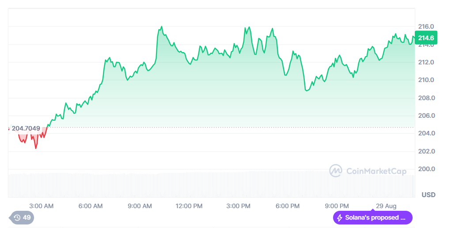
Task: Click the 202.0 price axis label
Action: [x=426, y=151]
